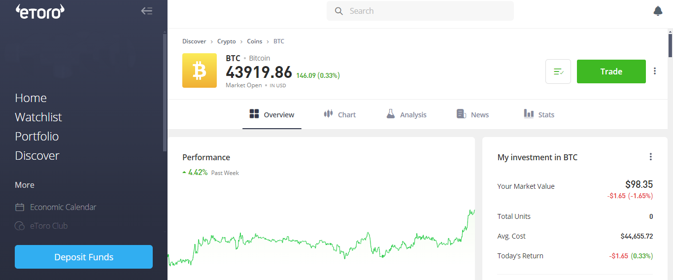
Task: Open the Stats tab
Action: coord(539,115)
